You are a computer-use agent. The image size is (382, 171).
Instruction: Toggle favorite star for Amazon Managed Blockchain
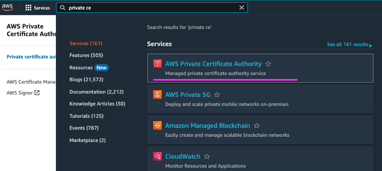click(x=256, y=126)
